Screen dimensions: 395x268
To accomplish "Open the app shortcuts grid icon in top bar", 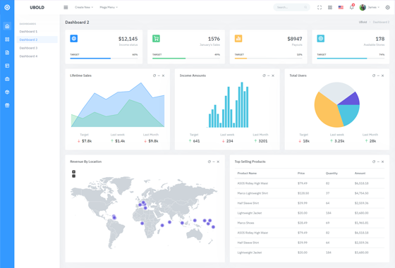I will tap(330, 7).
